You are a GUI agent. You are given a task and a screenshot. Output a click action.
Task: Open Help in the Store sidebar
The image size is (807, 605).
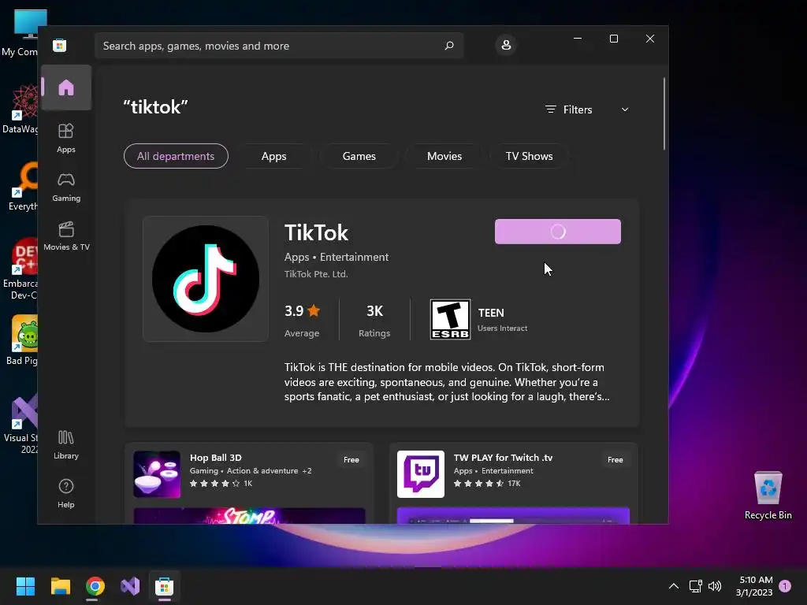pyautogui.click(x=66, y=493)
